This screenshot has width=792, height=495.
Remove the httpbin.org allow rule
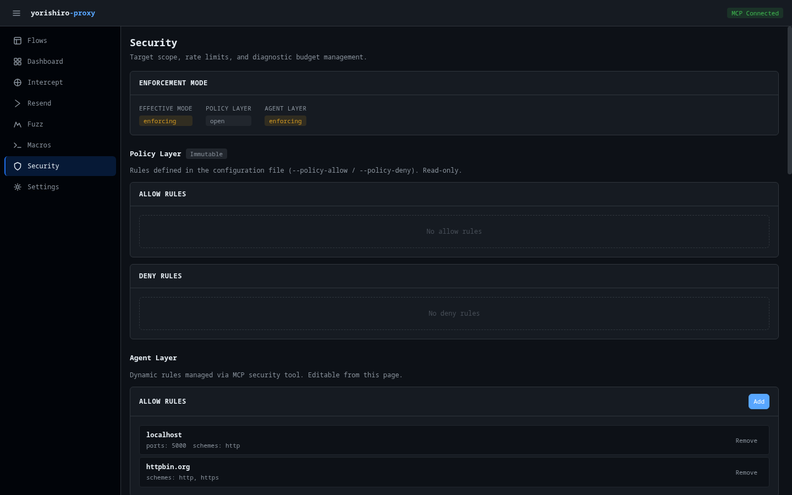click(746, 472)
